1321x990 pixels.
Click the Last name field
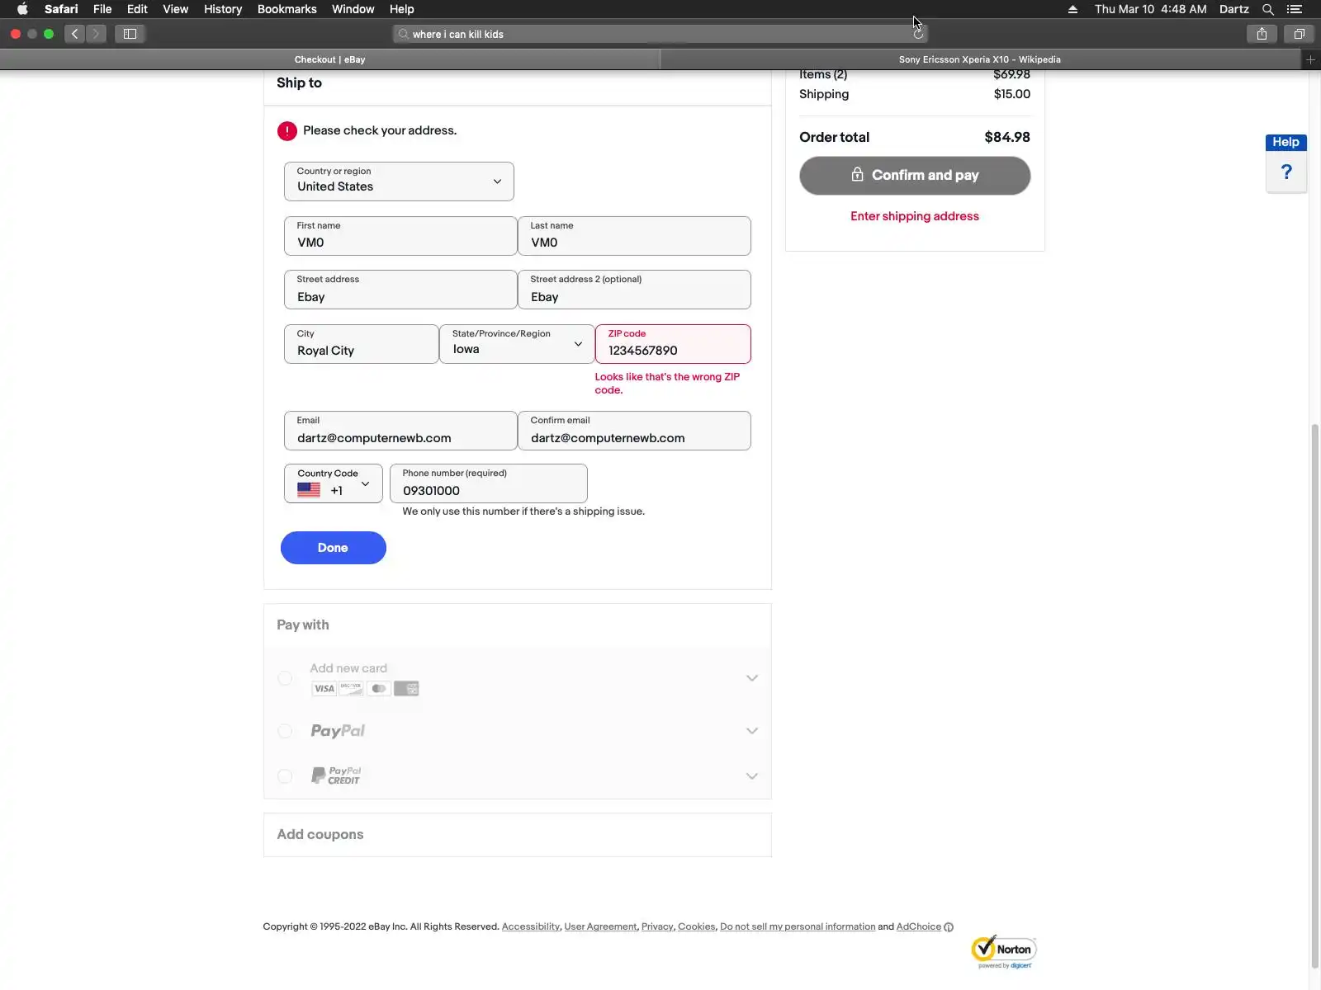point(634,236)
